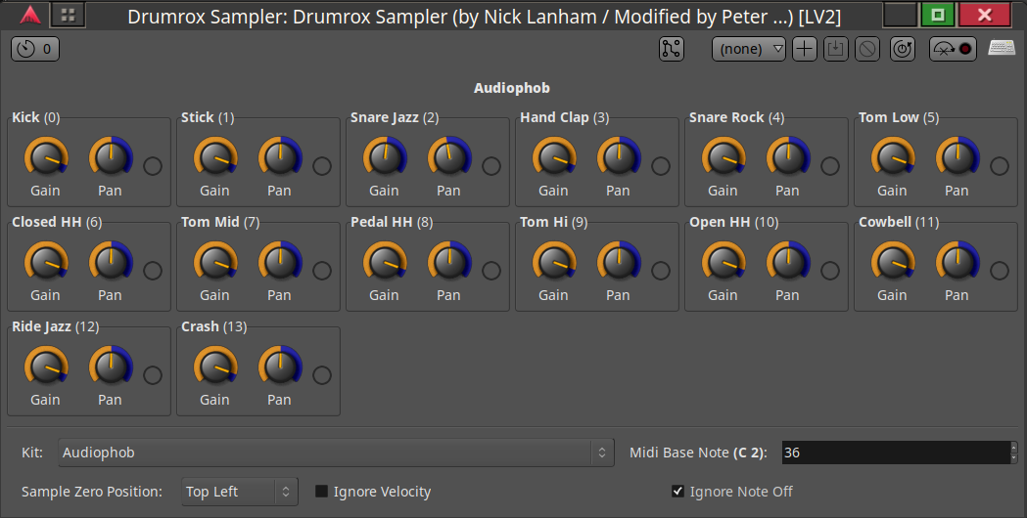
Task: Click the Closed HH (6) Pan knob
Action: (x=111, y=262)
